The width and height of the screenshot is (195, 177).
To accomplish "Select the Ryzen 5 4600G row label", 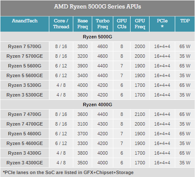I will pos(25,134).
